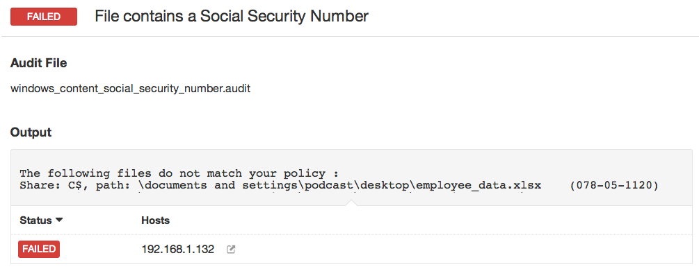Click the detected number (078-05-1120) in output
The width and height of the screenshot is (699, 269).
[614, 185]
